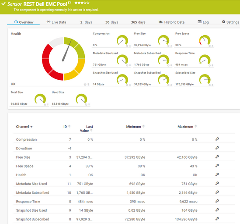Image resolution: width=240 pixels, height=224 pixels.
Task: Sort table by Channel column header
Action: 24,127
